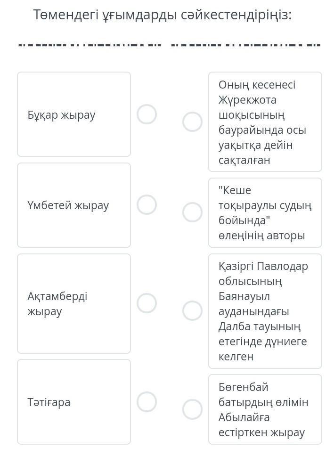Choose the card about Бөгенбай батырдың өлімін естірткен жырау
Viewport: 334px width, 464px height.
(265, 409)
